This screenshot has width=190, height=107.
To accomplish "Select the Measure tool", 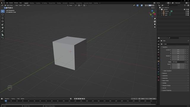I will [3, 35].
